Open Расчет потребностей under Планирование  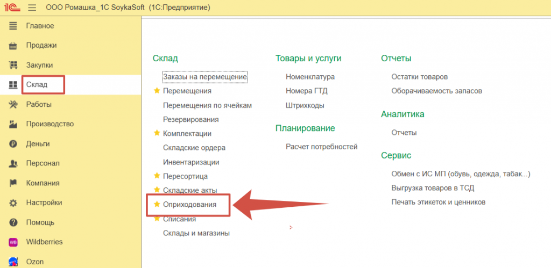coord(321,147)
